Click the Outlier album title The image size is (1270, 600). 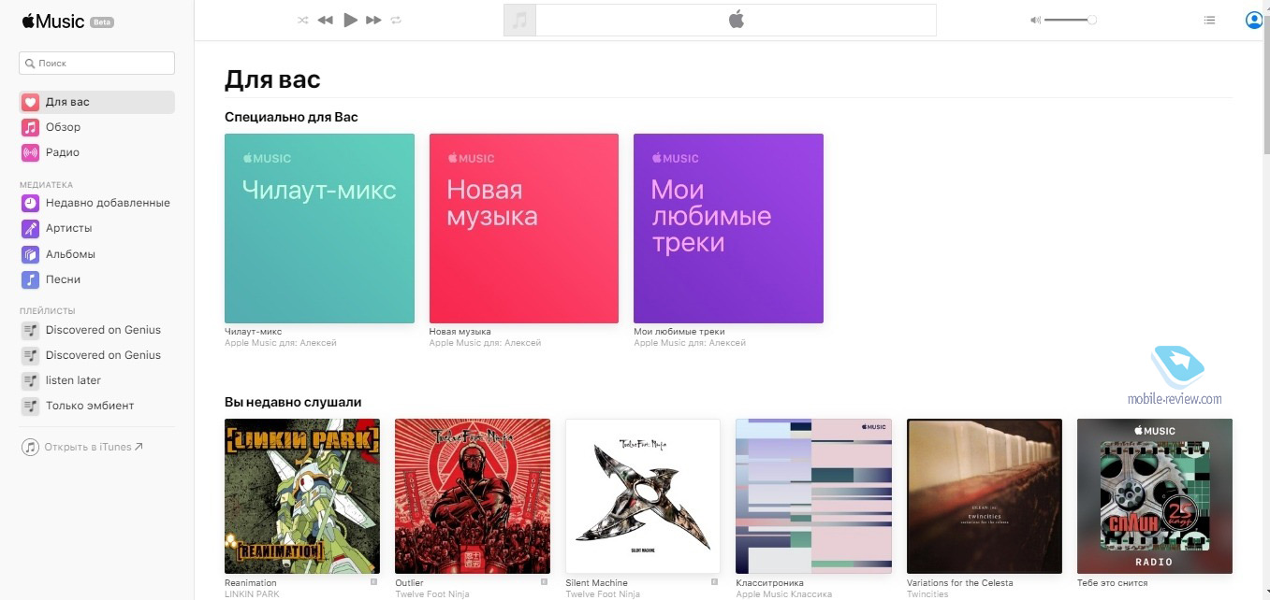tap(409, 583)
